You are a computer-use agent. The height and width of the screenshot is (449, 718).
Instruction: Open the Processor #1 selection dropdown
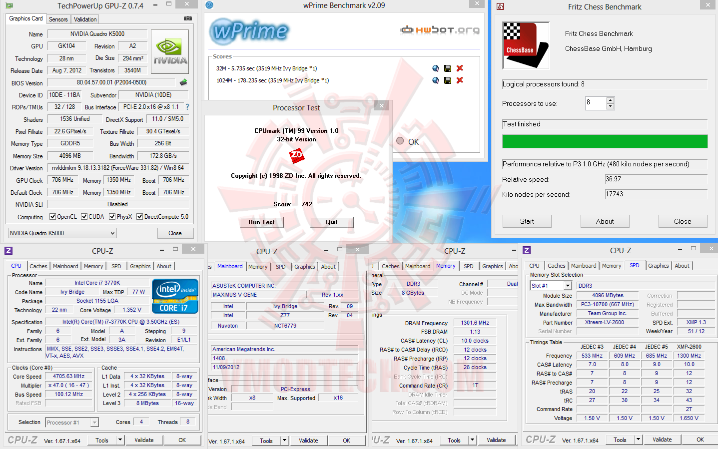72,423
